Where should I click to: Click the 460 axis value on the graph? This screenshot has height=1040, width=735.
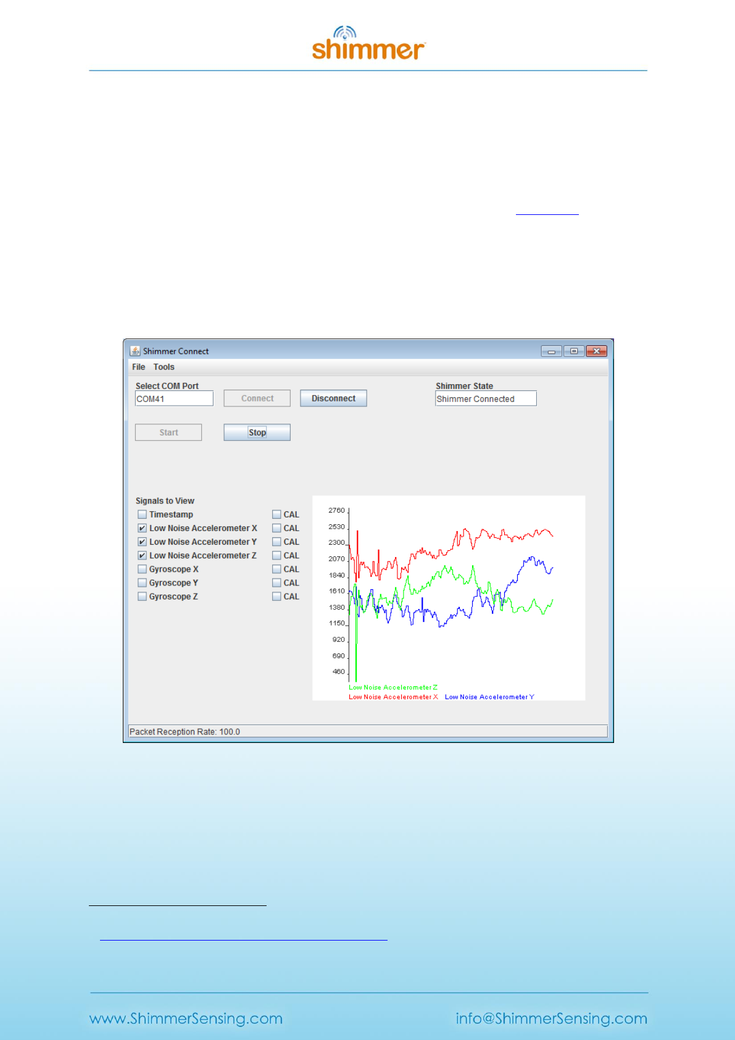tap(338, 672)
